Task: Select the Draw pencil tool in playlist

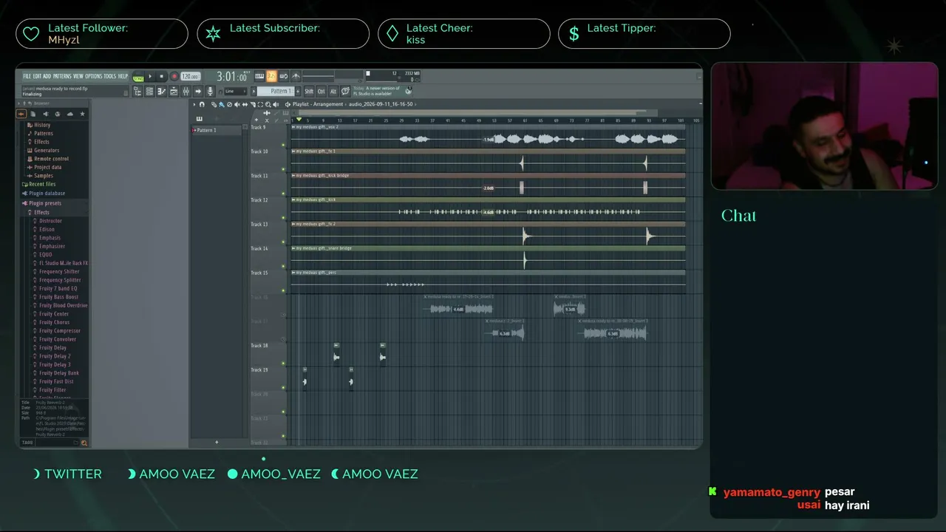Action: (214, 104)
